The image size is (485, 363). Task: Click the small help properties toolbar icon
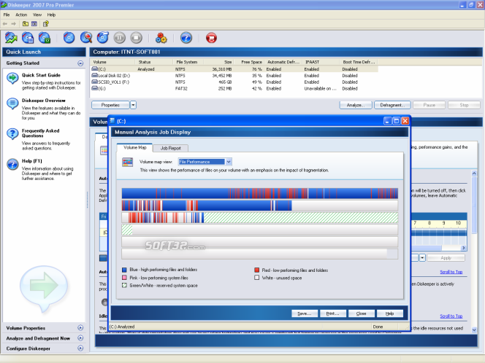46,24
